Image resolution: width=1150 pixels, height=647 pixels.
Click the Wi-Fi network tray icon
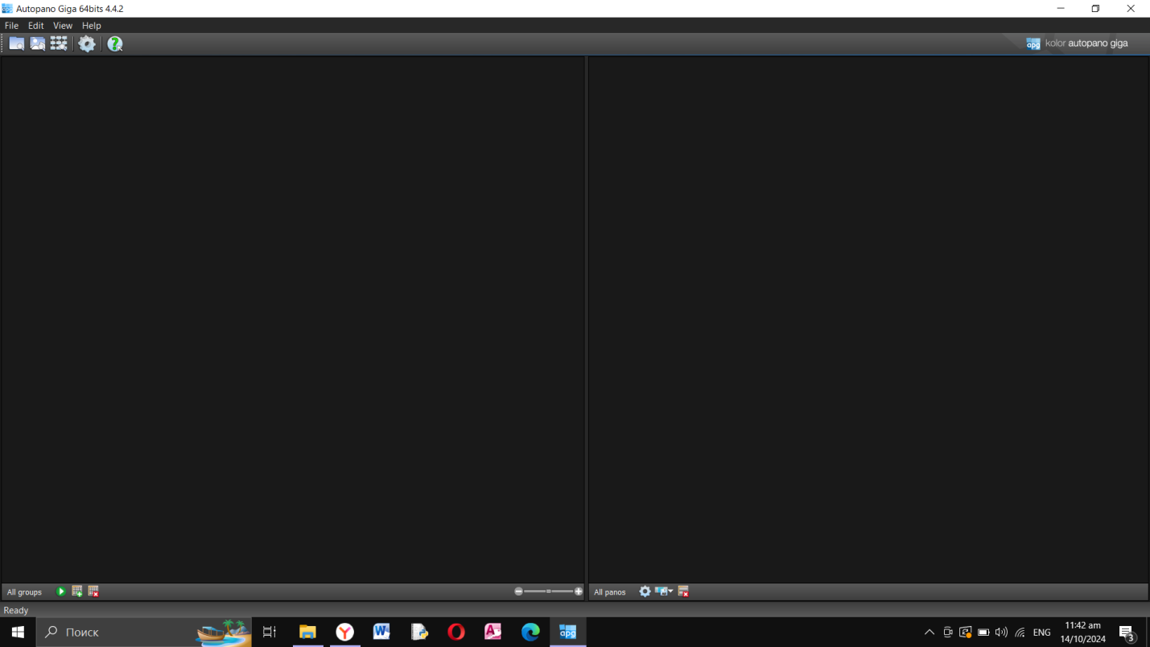tap(1020, 633)
